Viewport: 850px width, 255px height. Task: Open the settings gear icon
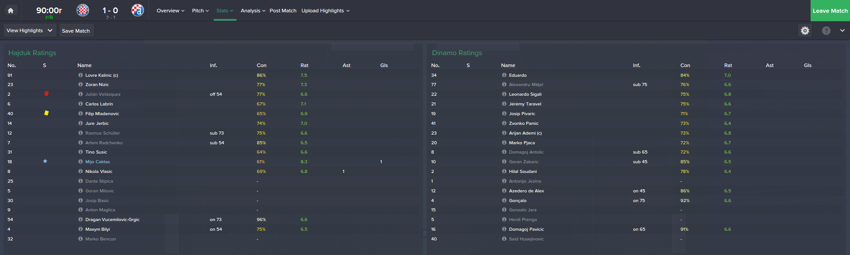click(x=805, y=30)
